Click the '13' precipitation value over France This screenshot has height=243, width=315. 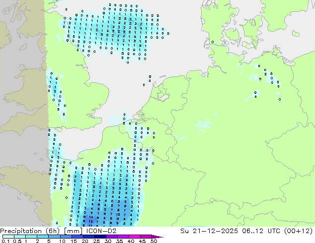tap(91, 222)
